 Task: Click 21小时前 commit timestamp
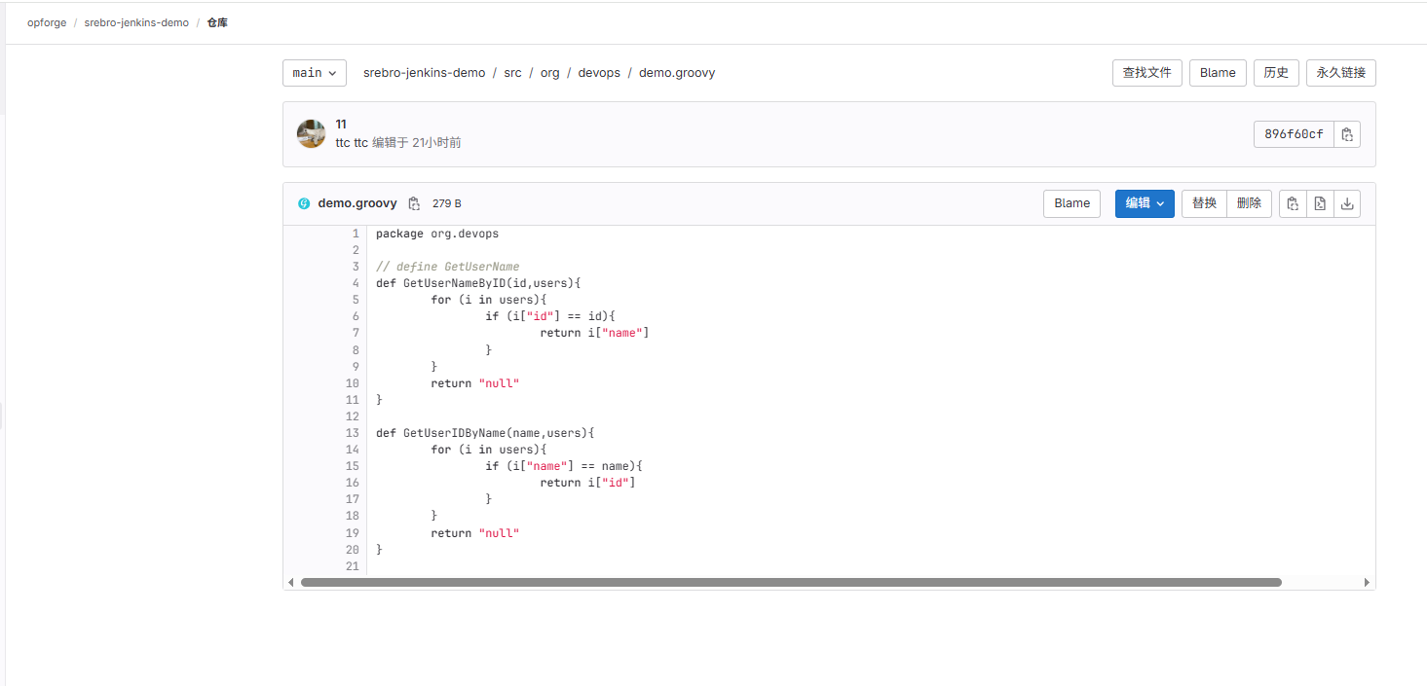pyautogui.click(x=436, y=142)
